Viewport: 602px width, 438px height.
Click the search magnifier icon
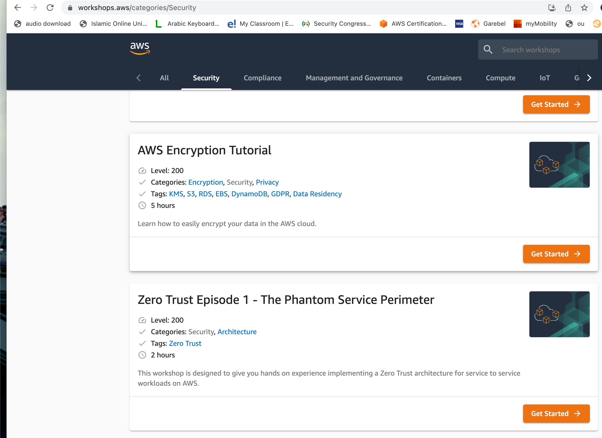point(488,50)
